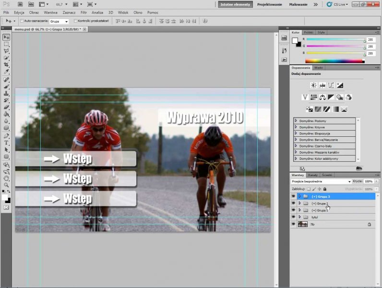Select the Move tool
Viewport: 382px width, 288px height.
pyautogui.click(x=6, y=37)
